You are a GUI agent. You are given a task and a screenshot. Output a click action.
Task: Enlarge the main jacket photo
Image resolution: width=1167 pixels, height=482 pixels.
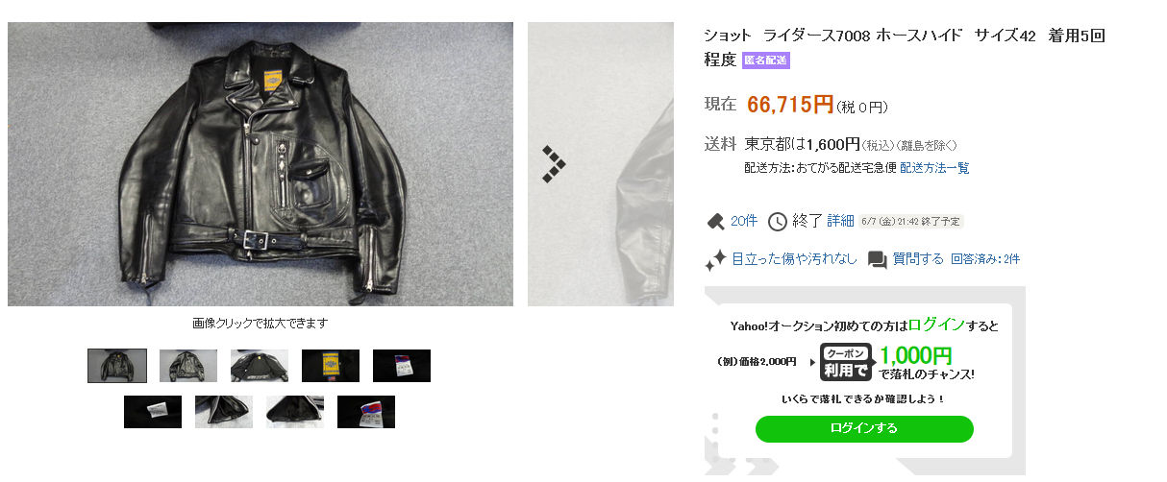point(261,164)
